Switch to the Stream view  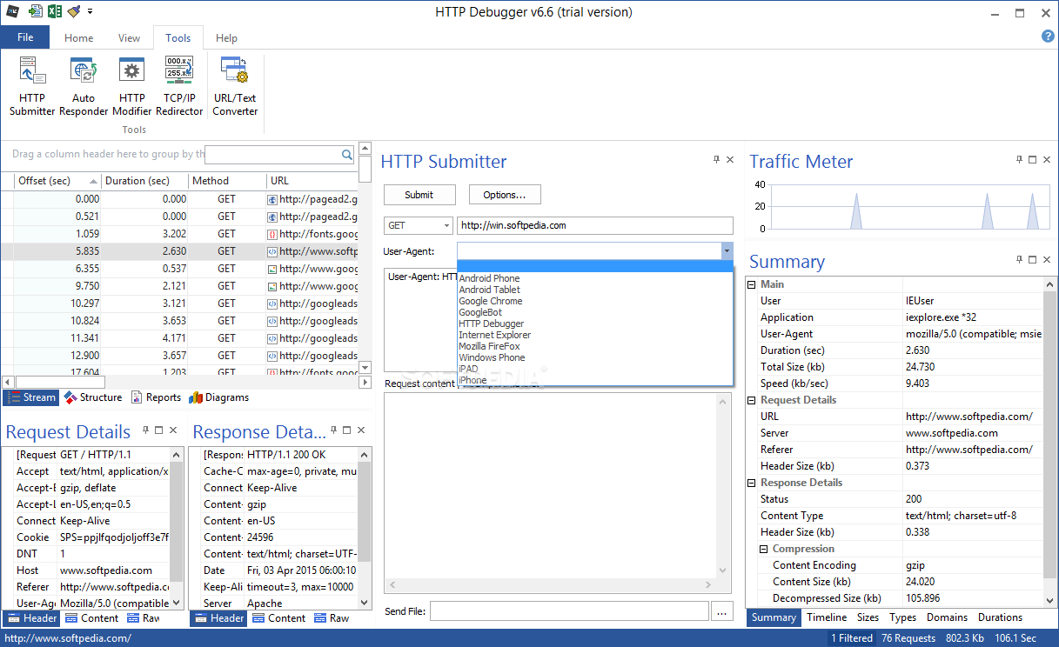(x=31, y=397)
